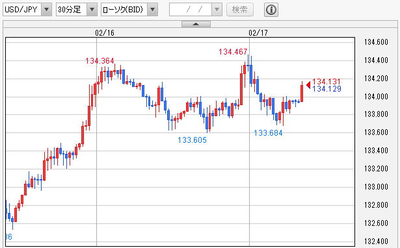The image size is (400, 248).
Task: Open the ローソク(BID) chart type dropdown
Action: tap(129, 10)
